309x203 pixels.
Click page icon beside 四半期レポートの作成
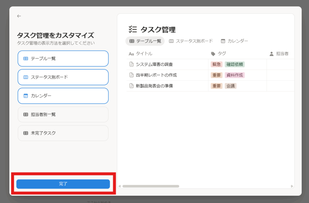pos(131,75)
